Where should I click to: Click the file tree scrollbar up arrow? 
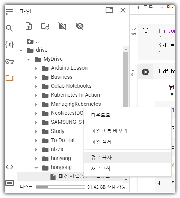click(x=126, y=49)
